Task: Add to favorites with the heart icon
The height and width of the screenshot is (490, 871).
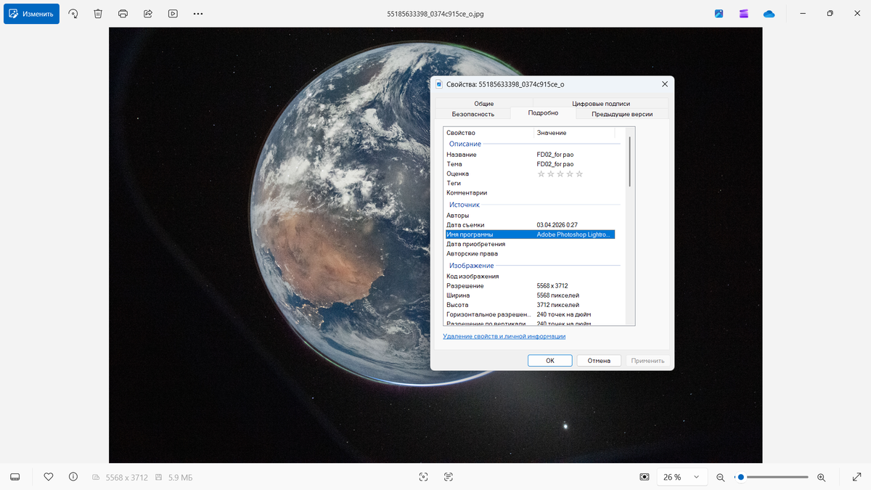Action: pos(49,477)
